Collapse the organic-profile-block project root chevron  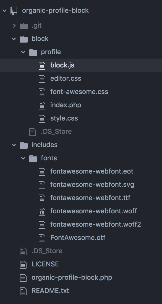[x=4, y=11]
